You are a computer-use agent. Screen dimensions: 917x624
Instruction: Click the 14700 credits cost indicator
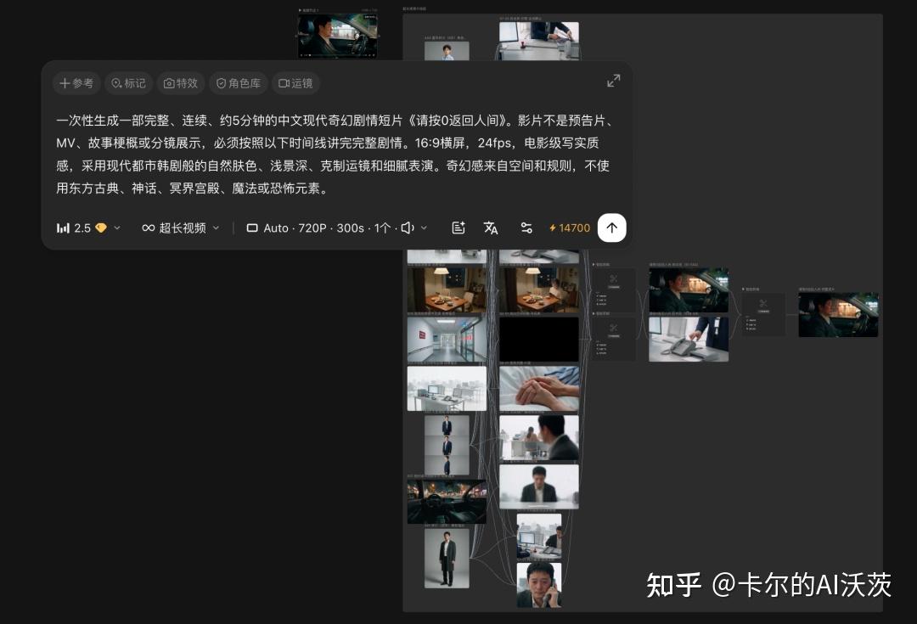pyautogui.click(x=570, y=228)
